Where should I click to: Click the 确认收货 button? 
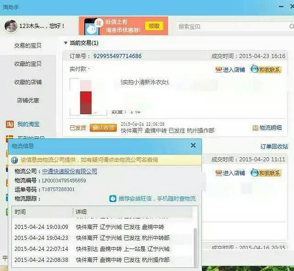pos(103,128)
